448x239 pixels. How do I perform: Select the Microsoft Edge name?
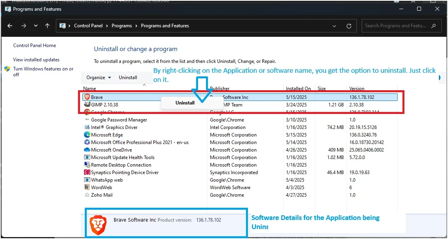(x=107, y=135)
